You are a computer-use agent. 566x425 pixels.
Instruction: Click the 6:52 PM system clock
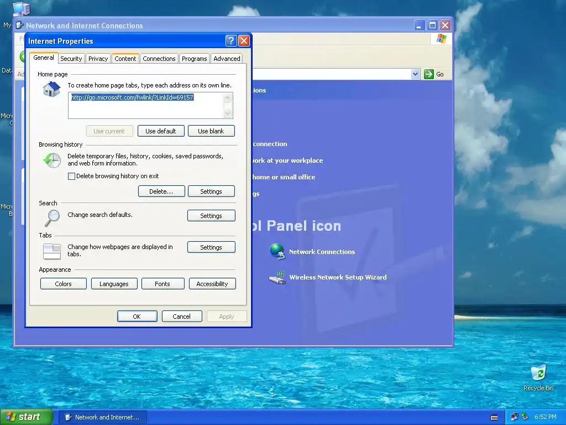coord(546,417)
